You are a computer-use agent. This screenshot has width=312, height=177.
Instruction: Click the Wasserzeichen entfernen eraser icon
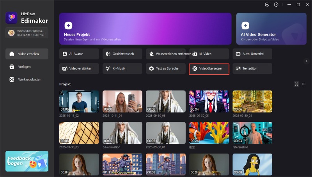pos(151,54)
